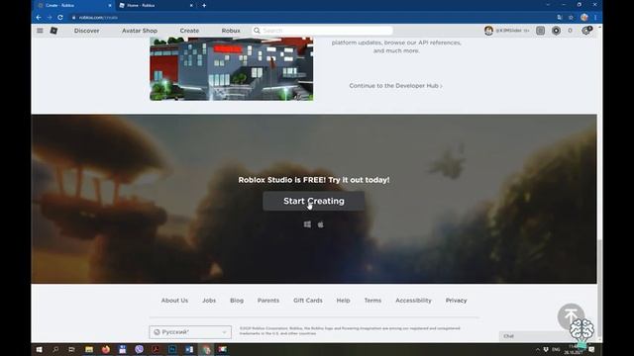Show hidden system tray icons
Viewport: 634px width, 356px height.
537,349
